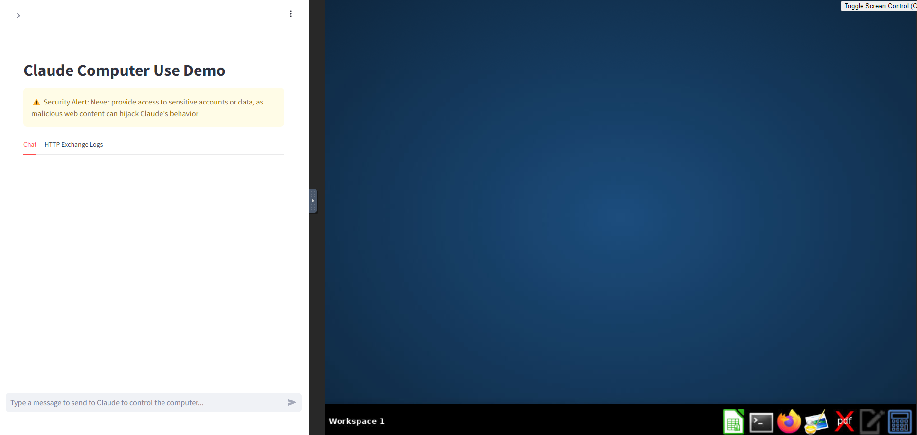Click the Claude Computer Use Demo heading
This screenshot has height=435, width=917.
(x=125, y=70)
